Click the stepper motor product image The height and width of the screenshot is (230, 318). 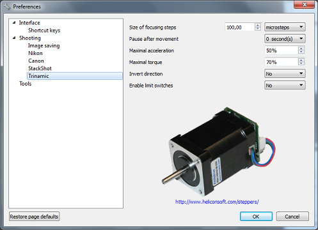click(218, 151)
